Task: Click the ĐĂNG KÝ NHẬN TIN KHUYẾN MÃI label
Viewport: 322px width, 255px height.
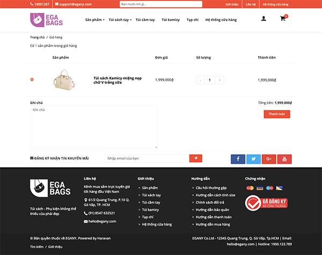Action: pos(60,158)
